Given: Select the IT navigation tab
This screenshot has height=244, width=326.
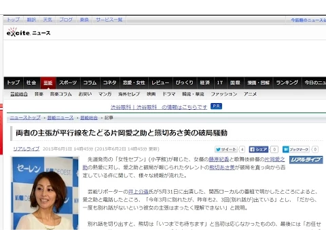Looking at the screenshot, I should [220, 83].
